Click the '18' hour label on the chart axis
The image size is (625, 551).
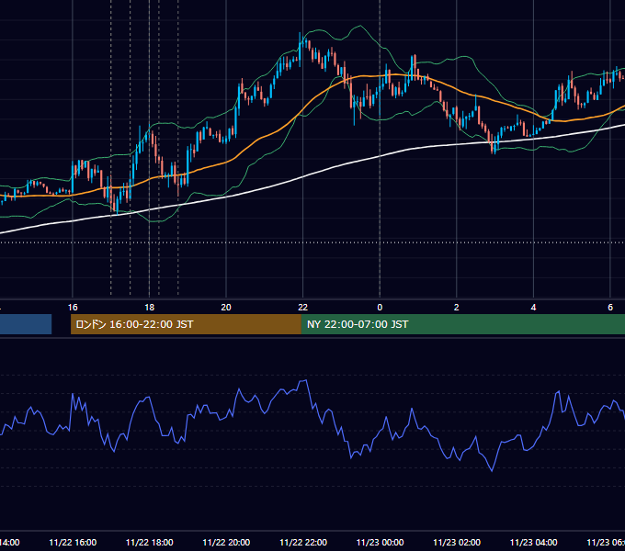(x=150, y=308)
